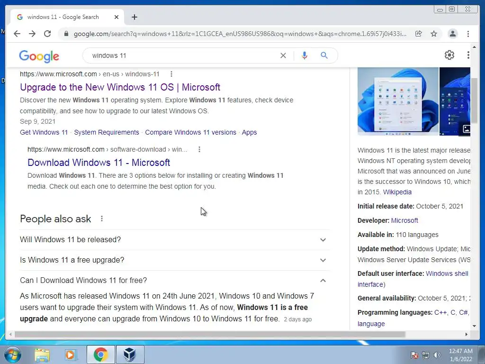Open Chrome's three-dot menu

tap(468, 34)
